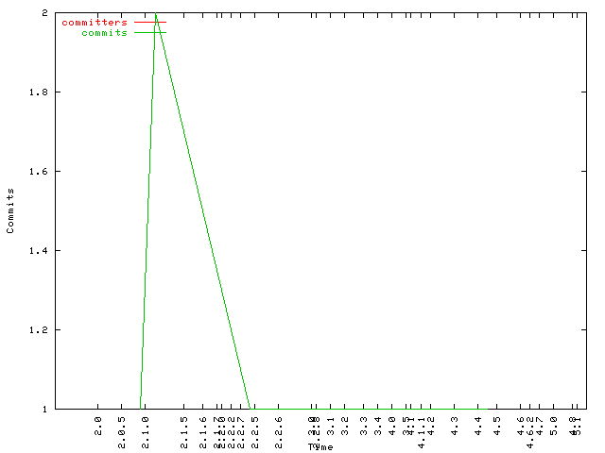This screenshot has height=453, width=605.
Task: Click the red "committers" legend label
Action: point(94,22)
